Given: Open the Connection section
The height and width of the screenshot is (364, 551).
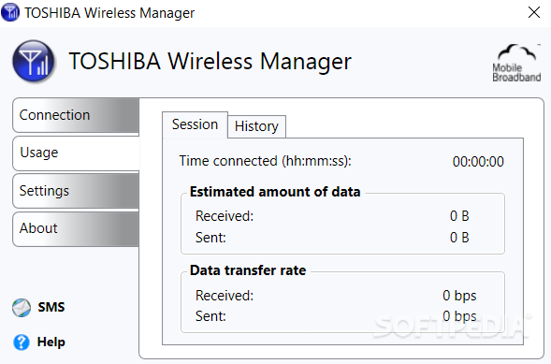Looking at the screenshot, I should coord(76,115).
